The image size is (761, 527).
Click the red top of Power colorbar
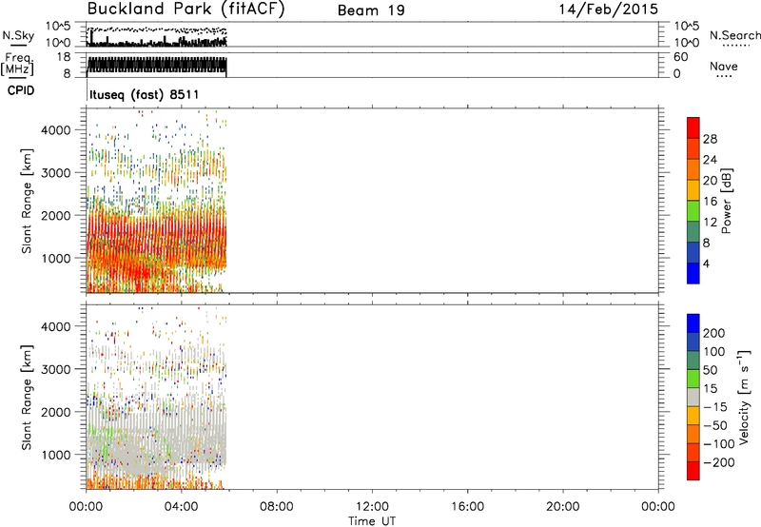tap(693, 127)
